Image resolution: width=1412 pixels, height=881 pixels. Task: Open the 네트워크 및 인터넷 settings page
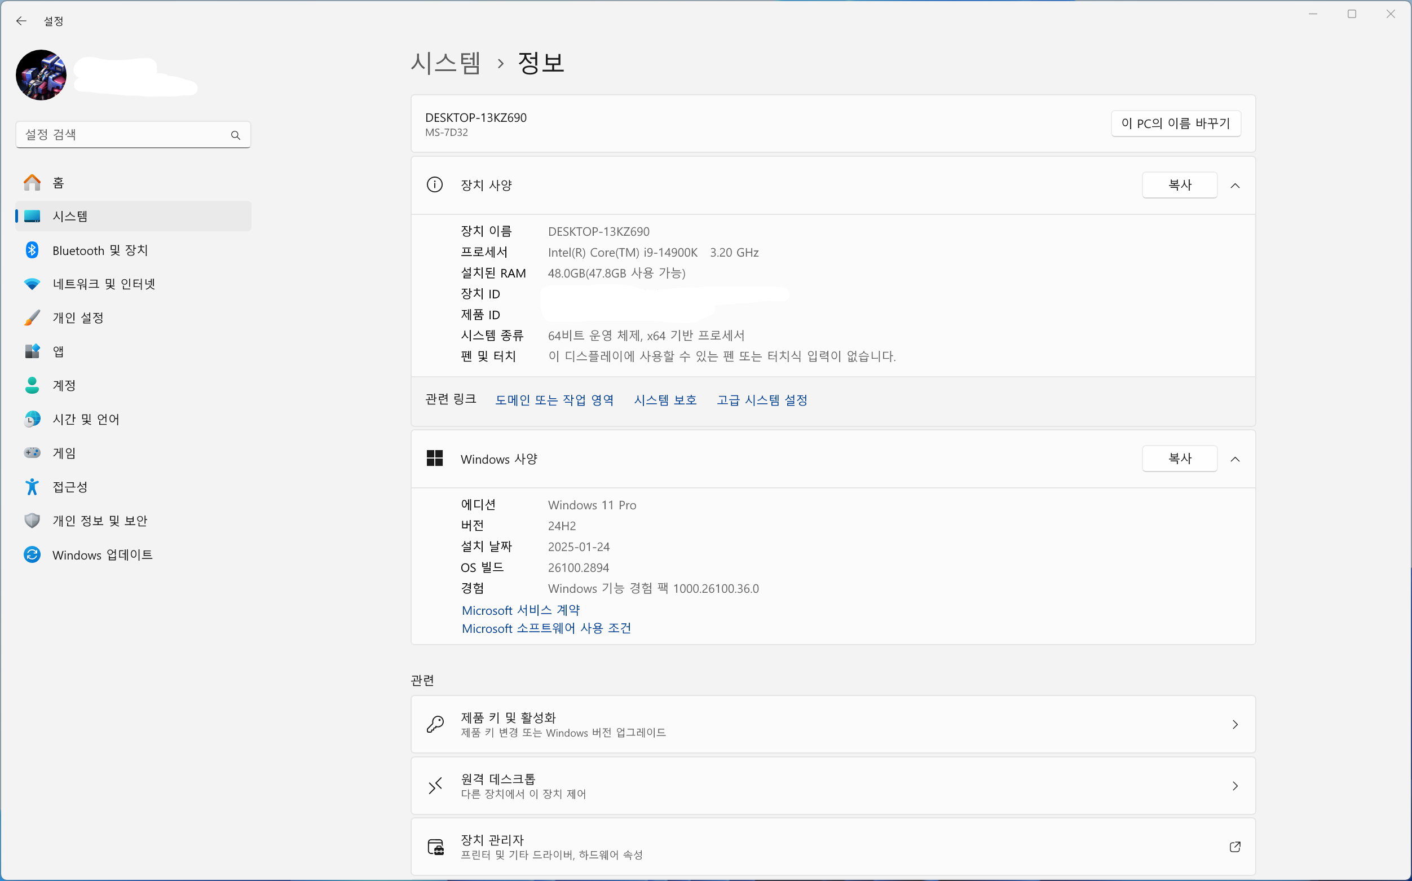pyautogui.click(x=134, y=284)
